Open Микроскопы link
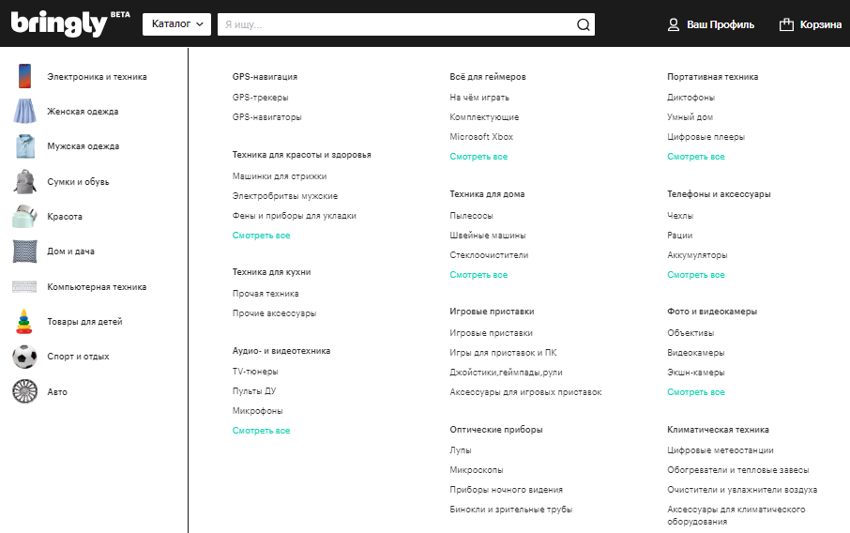This screenshot has width=850, height=533. click(x=477, y=469)
